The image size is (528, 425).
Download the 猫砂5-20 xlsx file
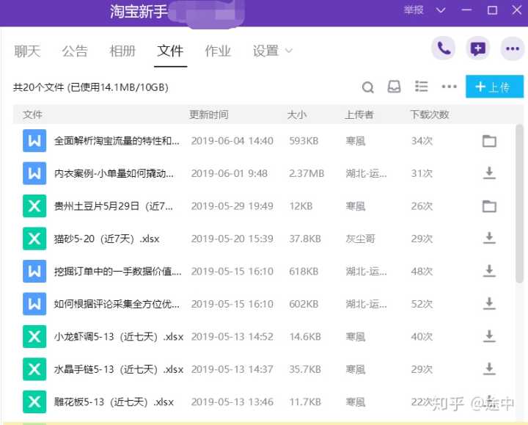point(489,239)
